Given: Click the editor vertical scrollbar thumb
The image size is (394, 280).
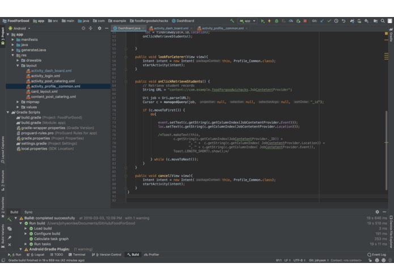Looking at the screenshot, I should [386, 150].
